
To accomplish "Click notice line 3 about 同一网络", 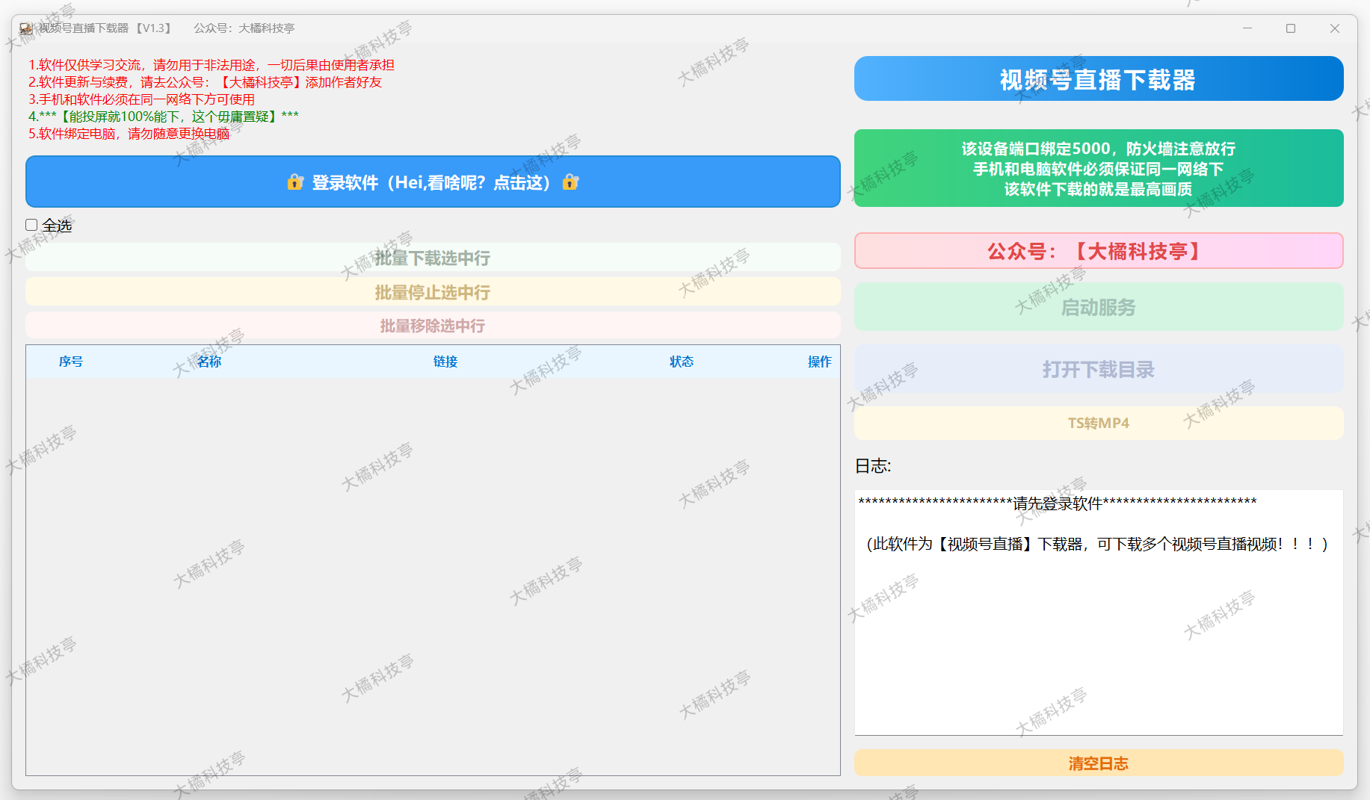I will 142,99.
